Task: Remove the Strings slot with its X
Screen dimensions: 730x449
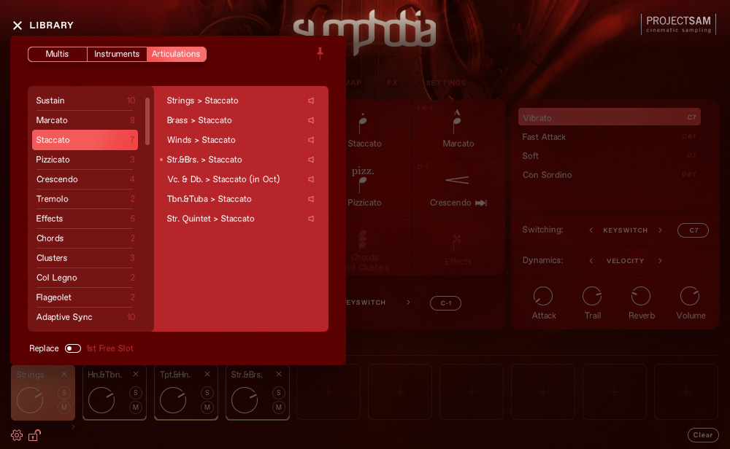Action: pos(64,374)
